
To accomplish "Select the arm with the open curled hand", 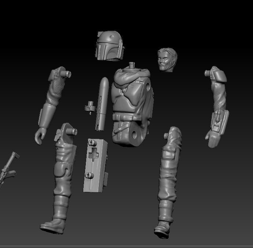I will (x=52, y=105).
